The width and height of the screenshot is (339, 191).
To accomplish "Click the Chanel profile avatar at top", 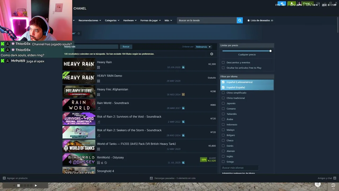I will coord(300,4).
